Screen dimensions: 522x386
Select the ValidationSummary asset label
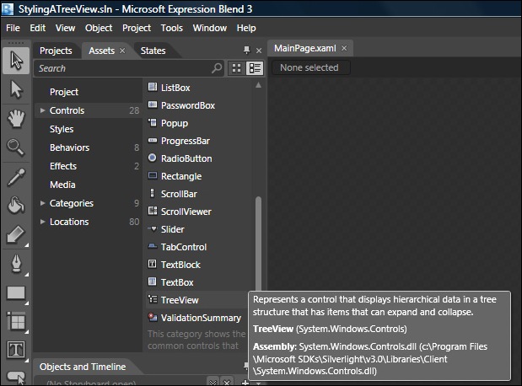[x=201, y=318]
